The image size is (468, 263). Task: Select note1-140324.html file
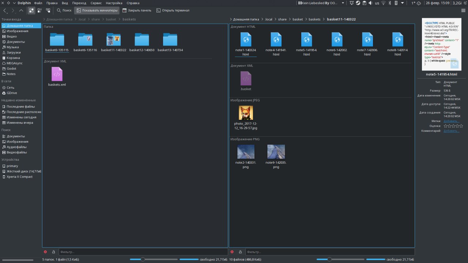click(246, 44)
